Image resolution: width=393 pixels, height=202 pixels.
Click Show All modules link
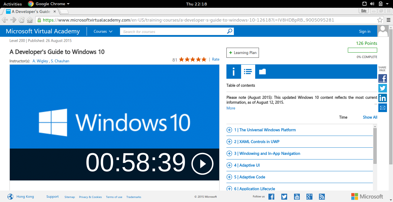[x=370, y=117]
